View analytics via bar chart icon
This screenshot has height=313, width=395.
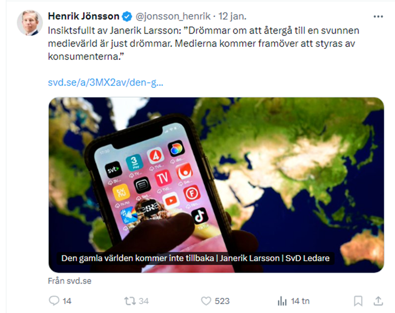coord(282,301)
